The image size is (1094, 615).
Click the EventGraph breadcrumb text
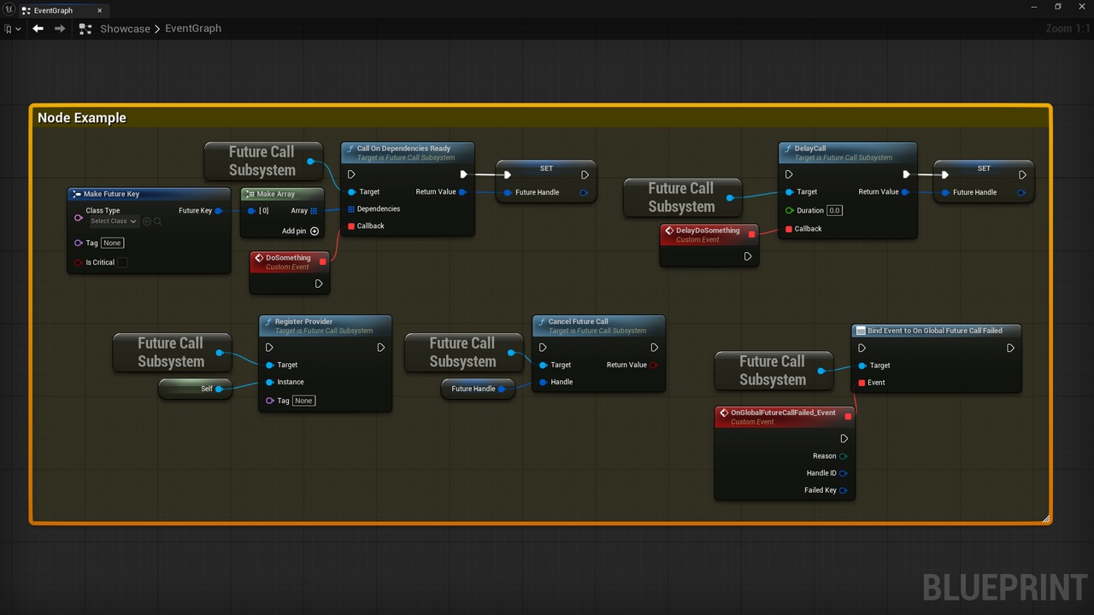[193, 28]
